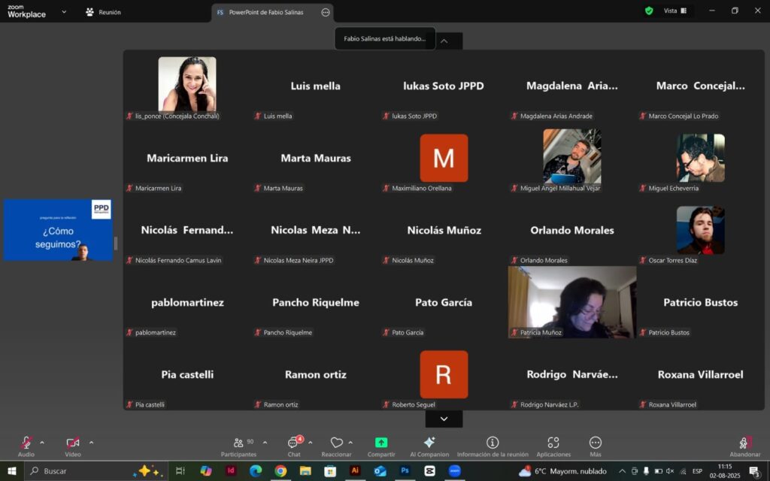The image size is (770, 481).
Task: Toggle the Video camera on
Action: pos(73,443)
